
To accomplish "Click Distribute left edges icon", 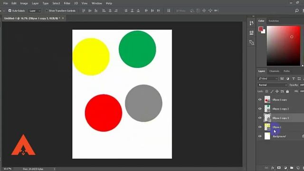I will (x=146, y=10).
